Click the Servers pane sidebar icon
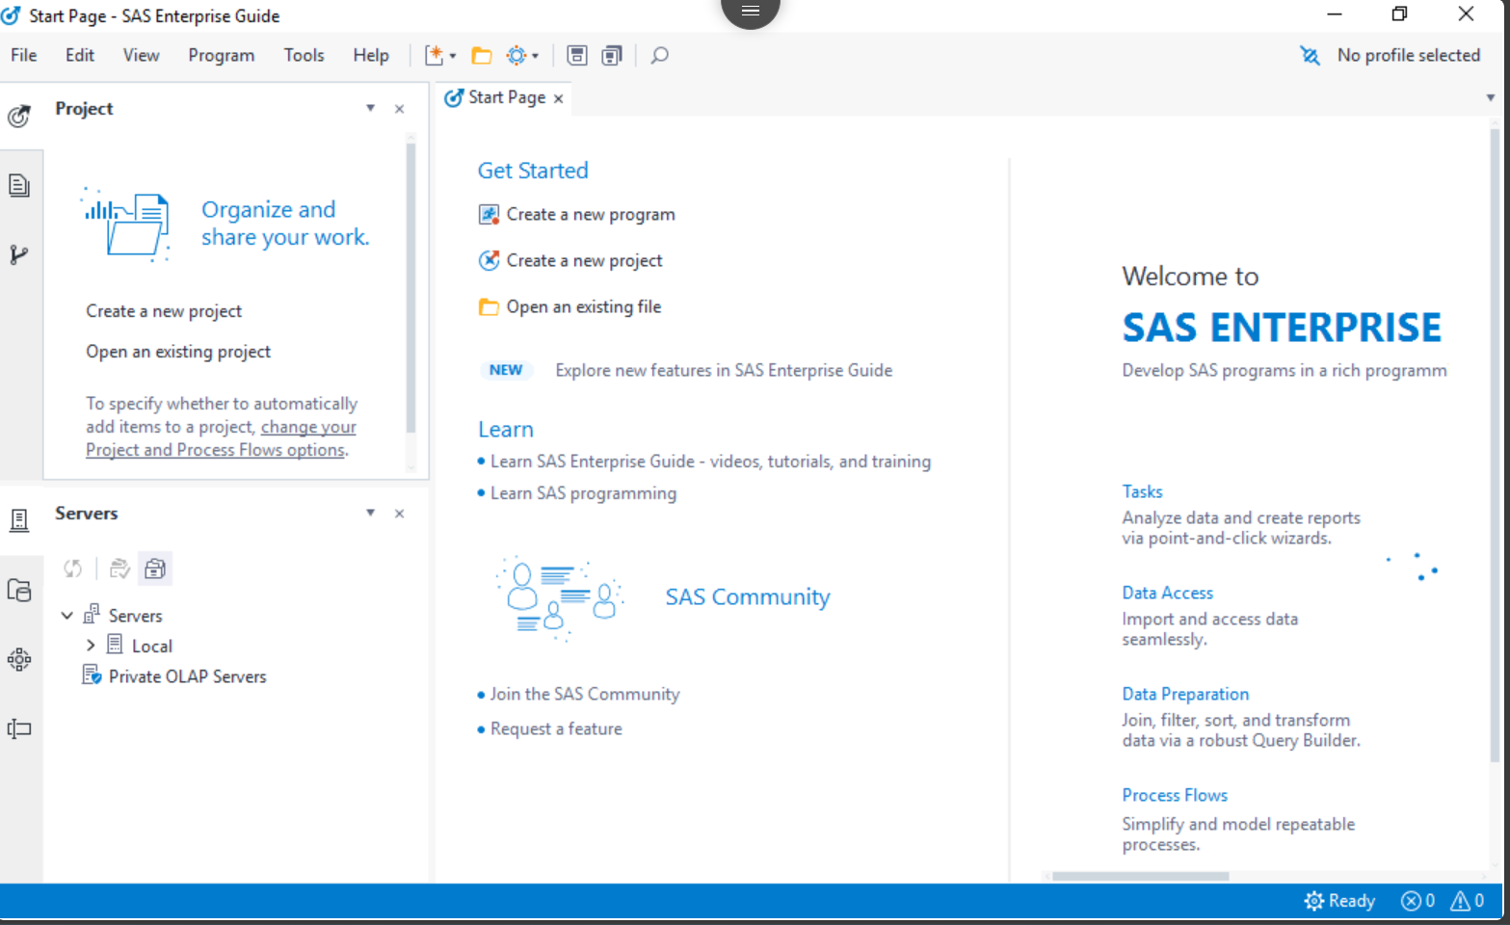This screenshot has width=1510, height=925. point(19,520)
